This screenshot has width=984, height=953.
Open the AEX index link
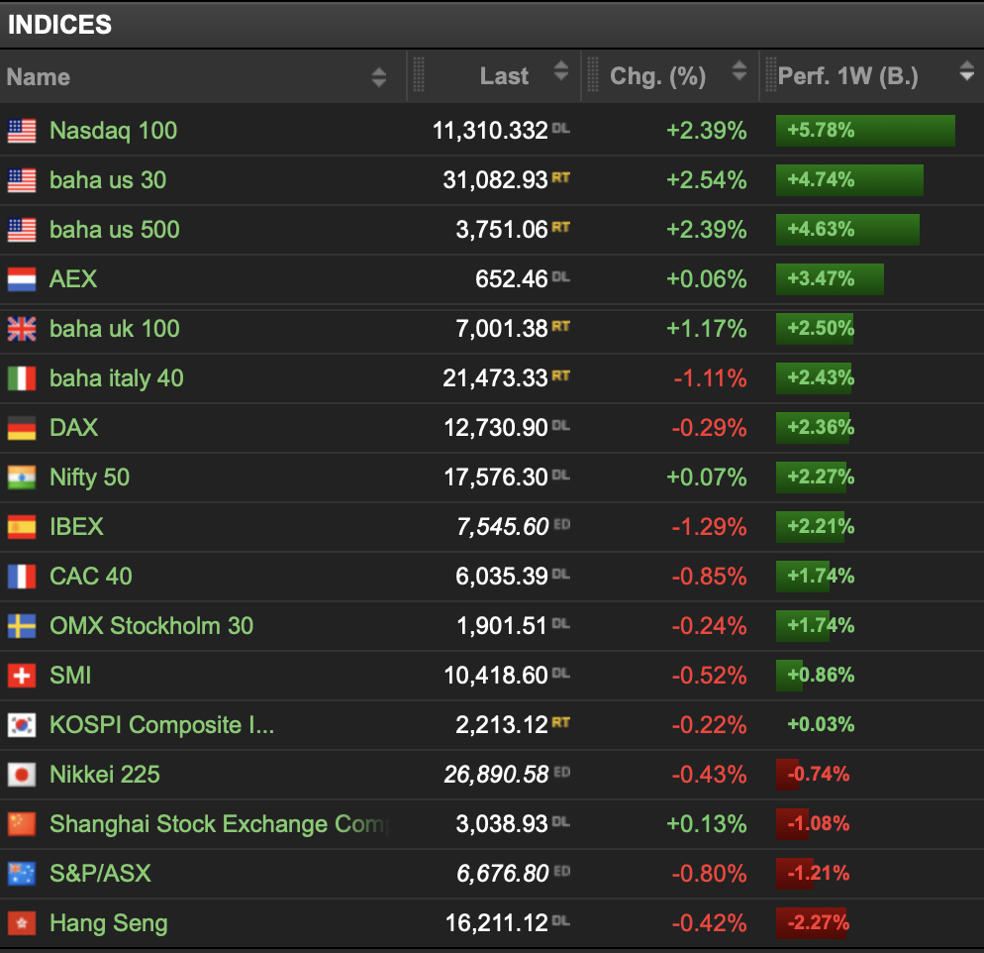tap(73, 279)
